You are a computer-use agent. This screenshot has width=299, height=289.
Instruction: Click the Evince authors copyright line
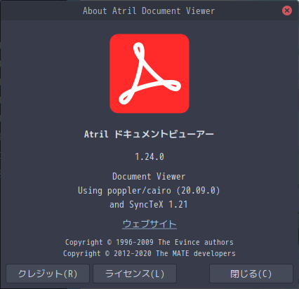coord(149,242)
